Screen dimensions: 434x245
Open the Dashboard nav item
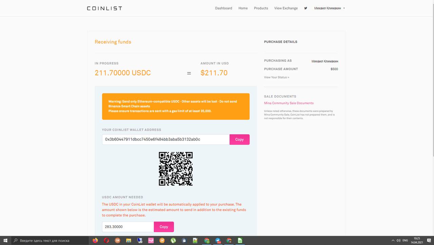(223, 8)
